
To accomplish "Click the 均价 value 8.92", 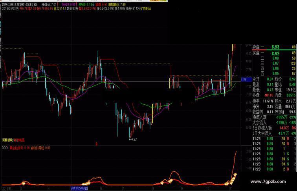I will 292,79.
